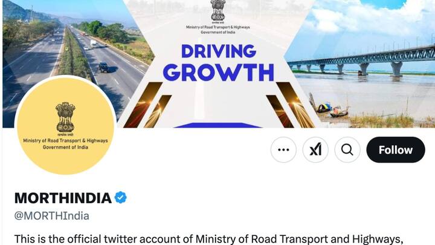
Task: Follow the MORTHINDIA account
Action: (396, 150)
